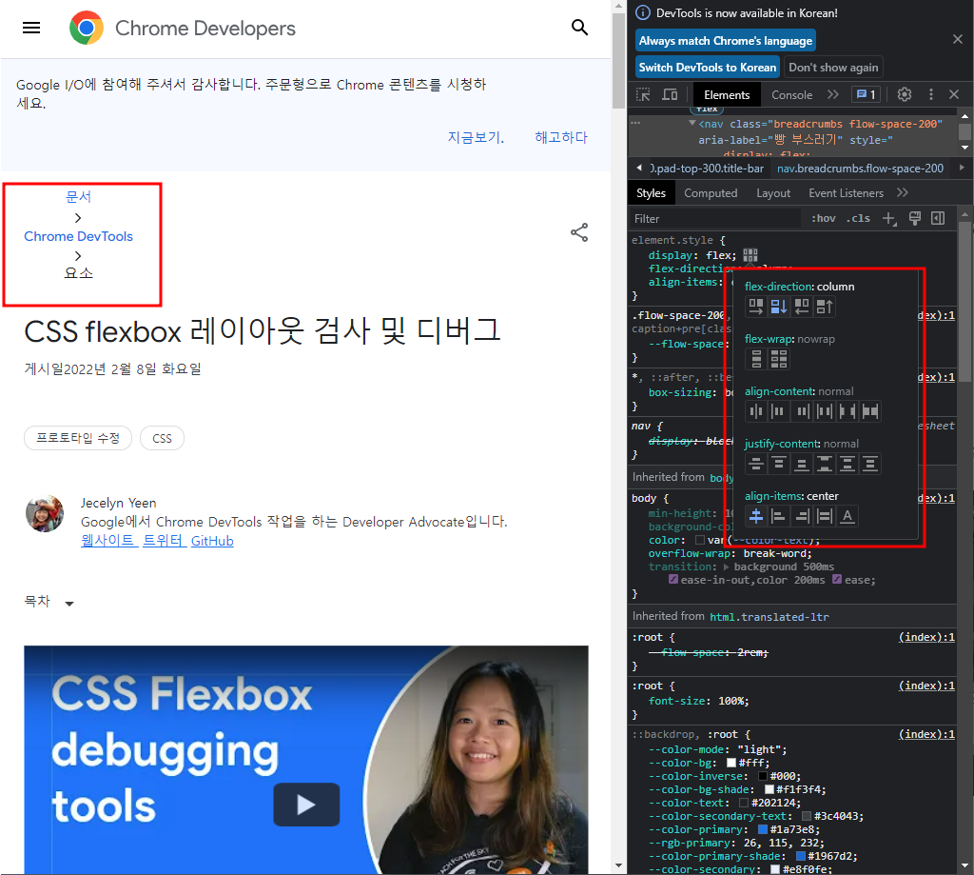Screen dimensions: 974x875
Task: Switch to the Elements panel tab
Action: (x=726, y=94)
